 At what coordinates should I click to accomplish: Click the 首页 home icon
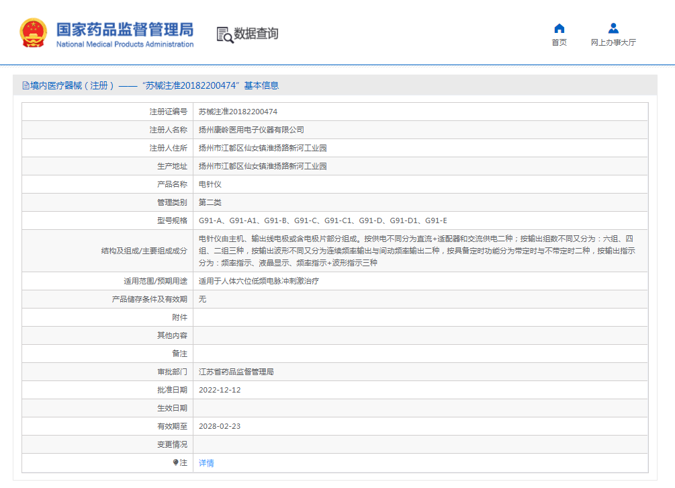point(559,28)
